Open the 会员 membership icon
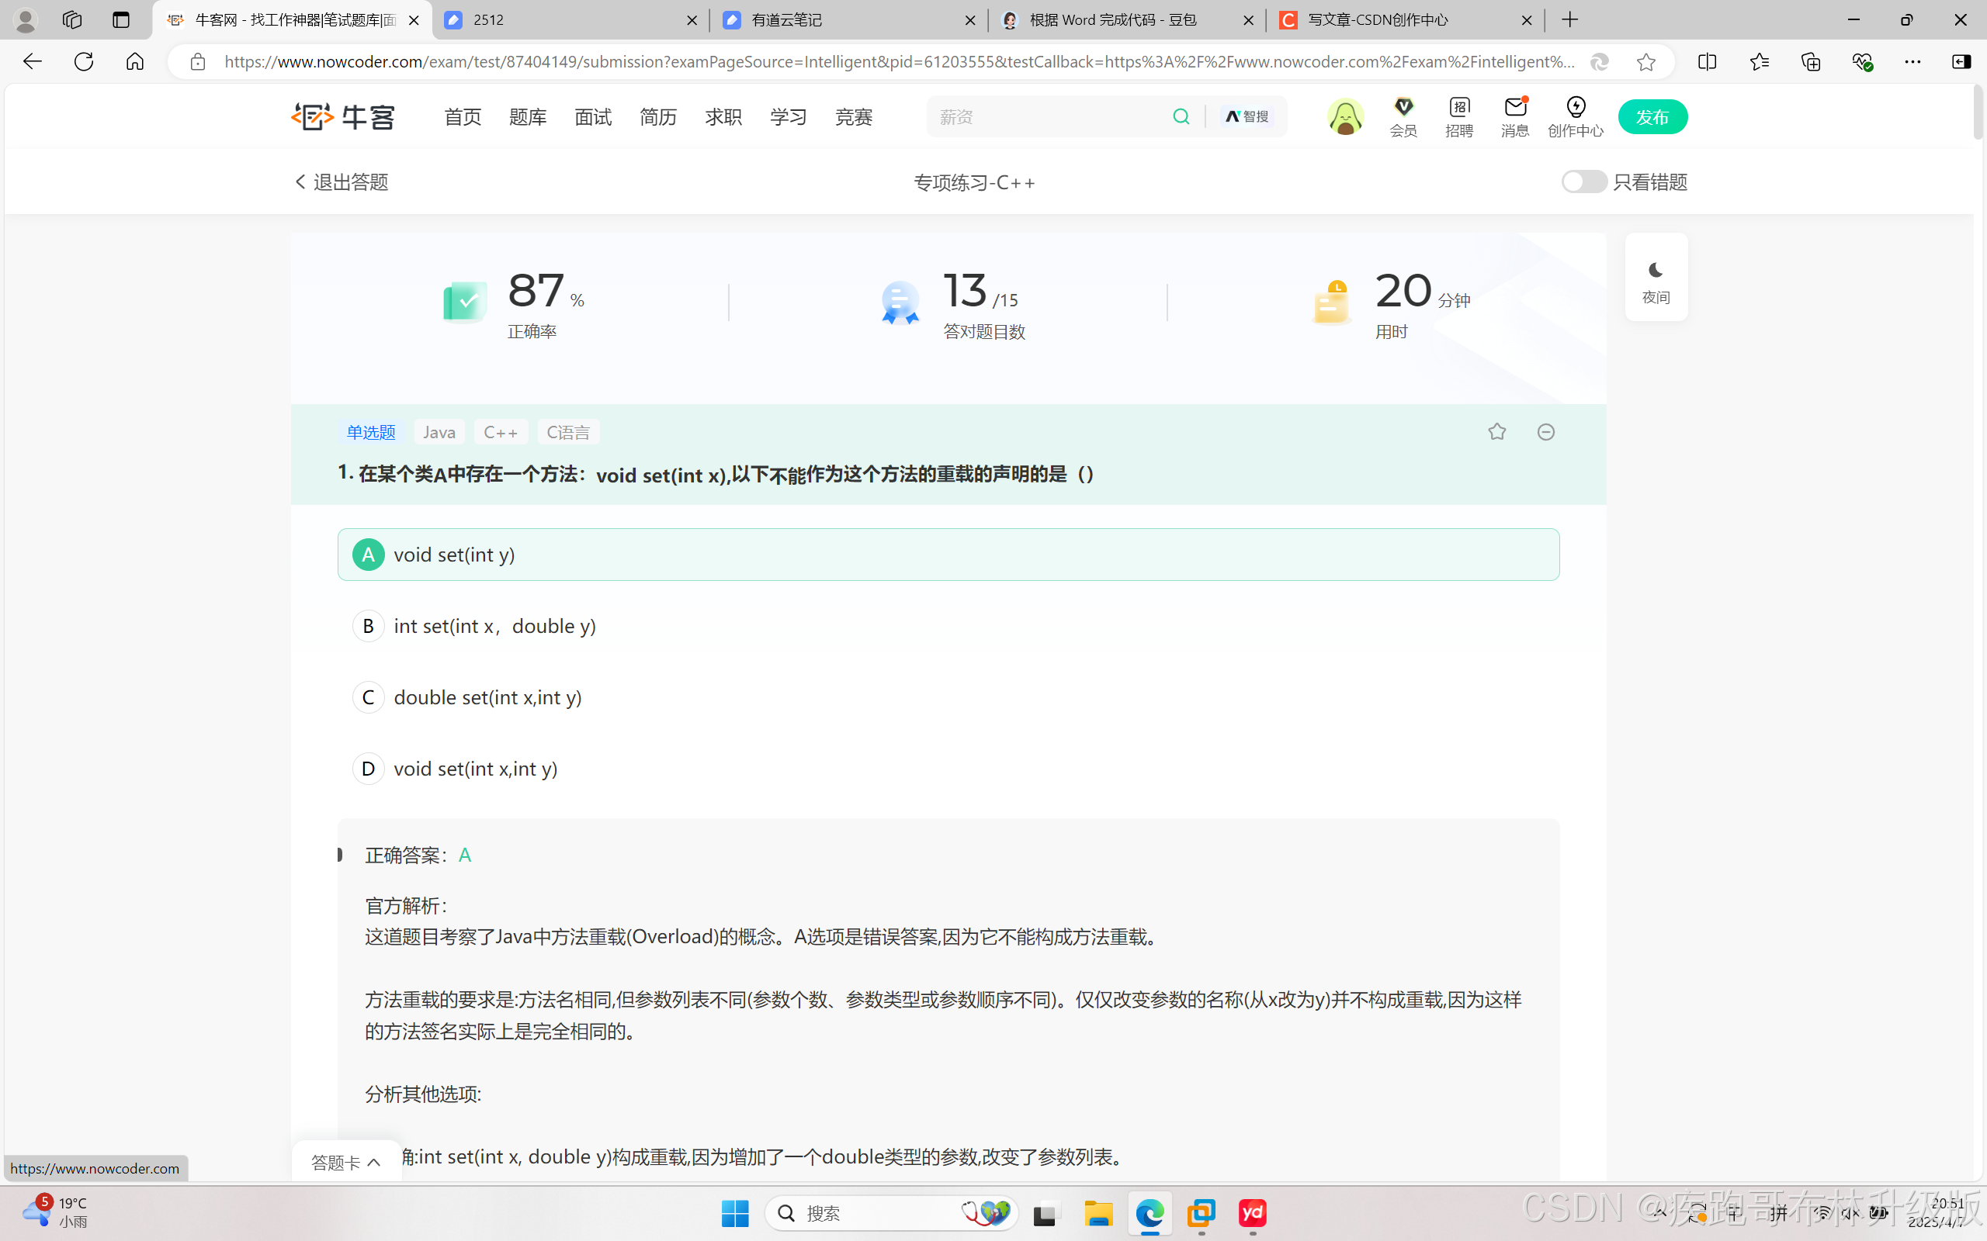This screenshot has height=1241, width=1987. coord(1403,116)
